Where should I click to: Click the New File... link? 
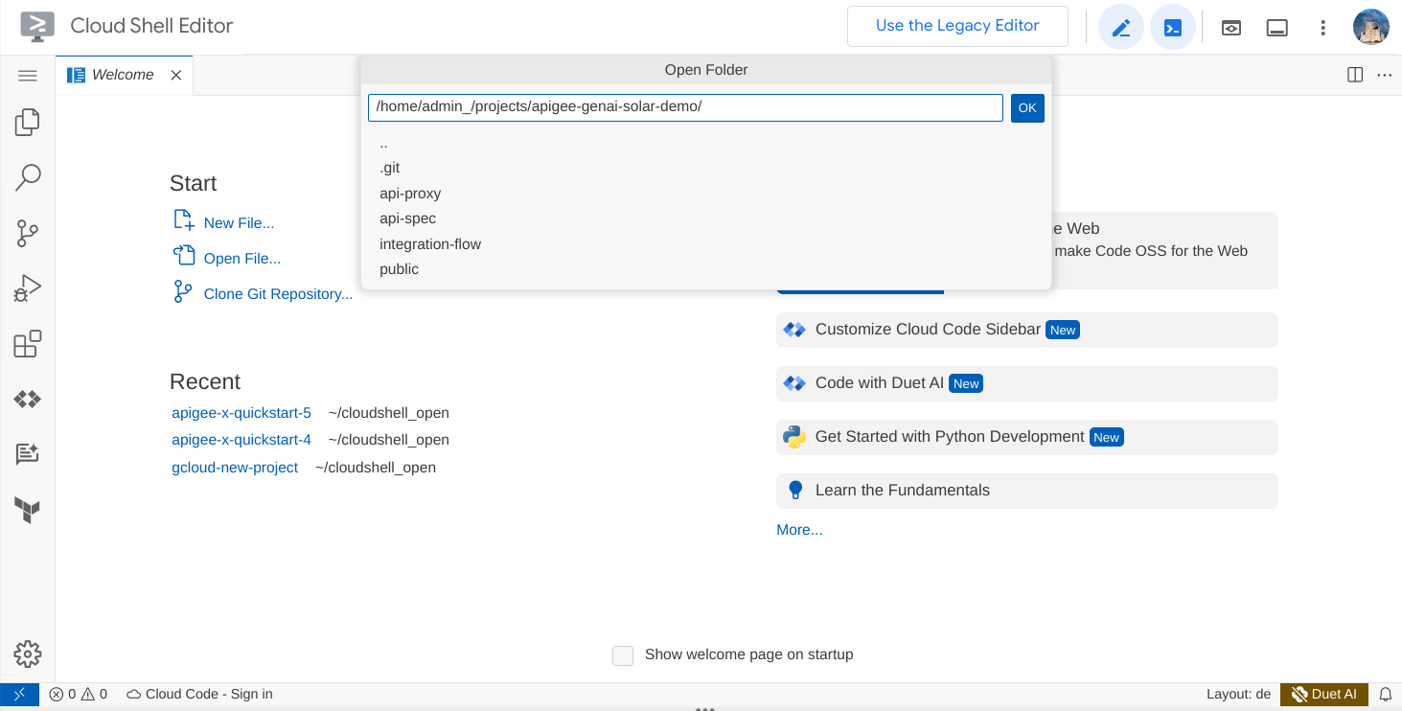pyautogui.click(x=239, y=223)
